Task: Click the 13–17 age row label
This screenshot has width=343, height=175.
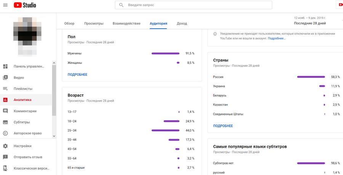Action: coord(72,112)
